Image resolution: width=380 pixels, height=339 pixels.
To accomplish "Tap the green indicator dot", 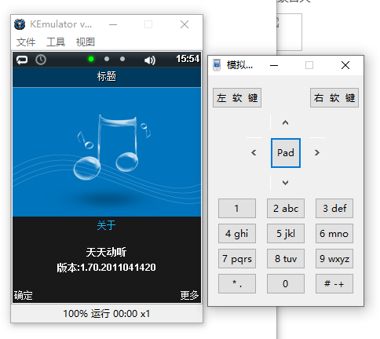I will 91,59.
